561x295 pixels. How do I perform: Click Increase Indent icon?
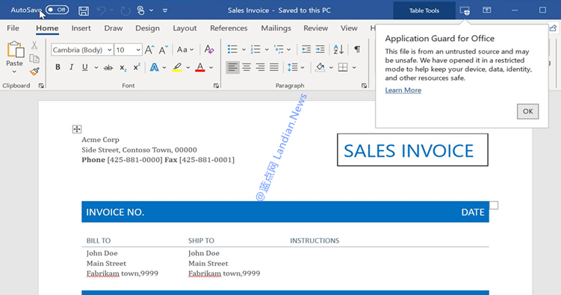(320, 49)
